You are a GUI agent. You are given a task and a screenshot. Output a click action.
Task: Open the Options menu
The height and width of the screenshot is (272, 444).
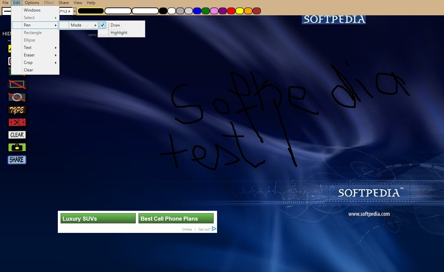point(32,3)
